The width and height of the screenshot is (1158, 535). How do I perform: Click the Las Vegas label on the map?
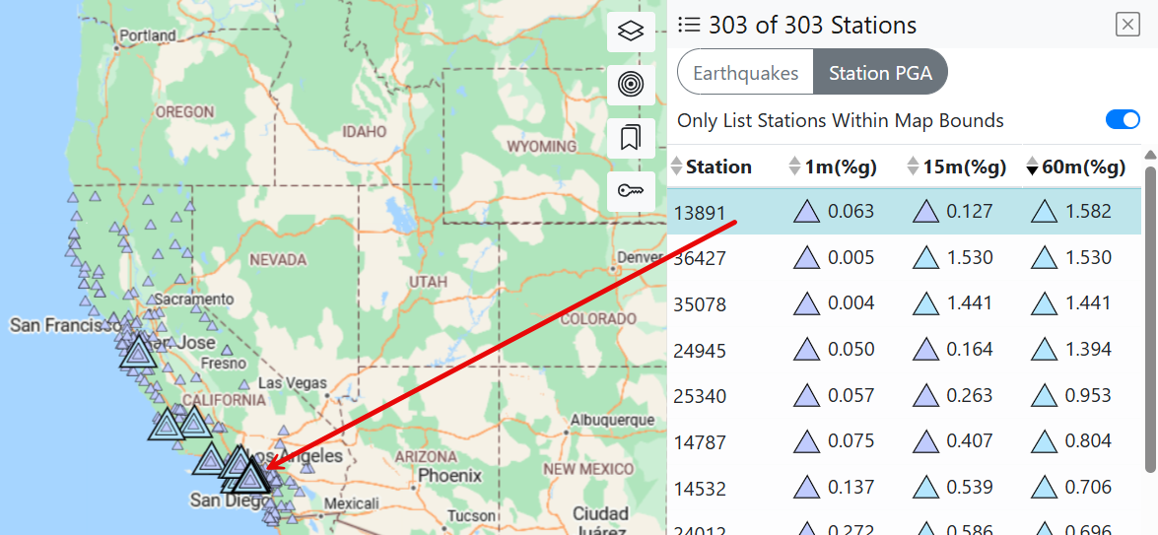point(293,383)
